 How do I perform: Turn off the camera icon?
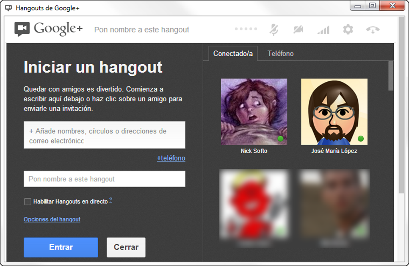point(298,29)
